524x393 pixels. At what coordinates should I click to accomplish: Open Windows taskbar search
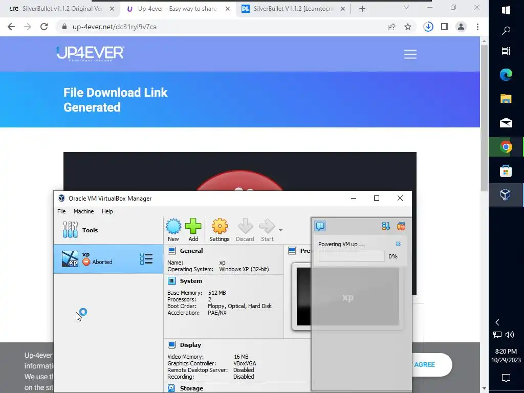[506, 31]
